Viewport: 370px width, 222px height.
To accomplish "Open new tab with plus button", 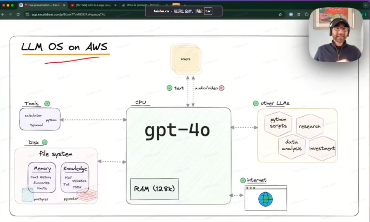I will [185, 4].
